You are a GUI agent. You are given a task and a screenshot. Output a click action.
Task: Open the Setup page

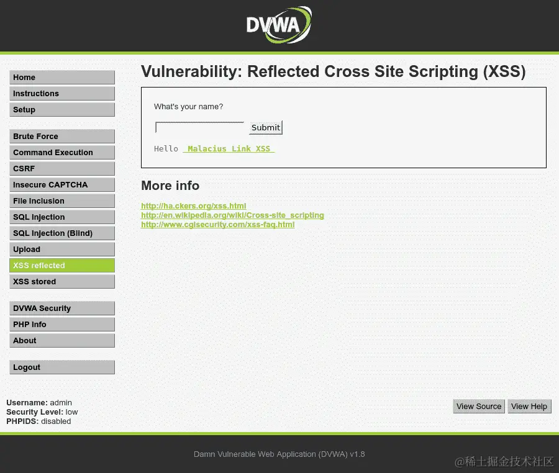coord(62,110)
